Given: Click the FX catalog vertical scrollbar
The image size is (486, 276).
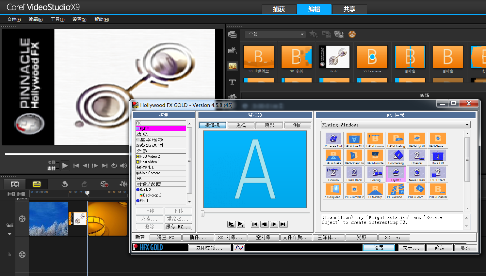Looking at the screenshot, I should (x=467, y=171).
